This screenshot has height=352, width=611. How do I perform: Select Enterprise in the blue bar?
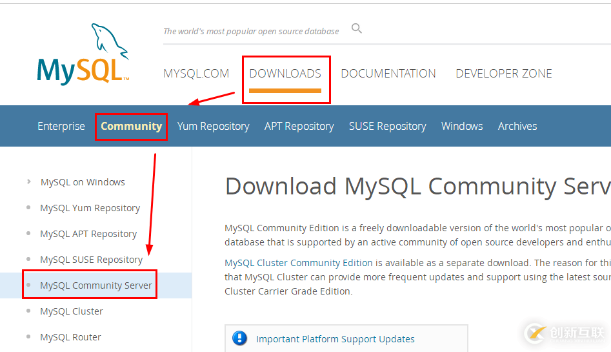(61, 126)
